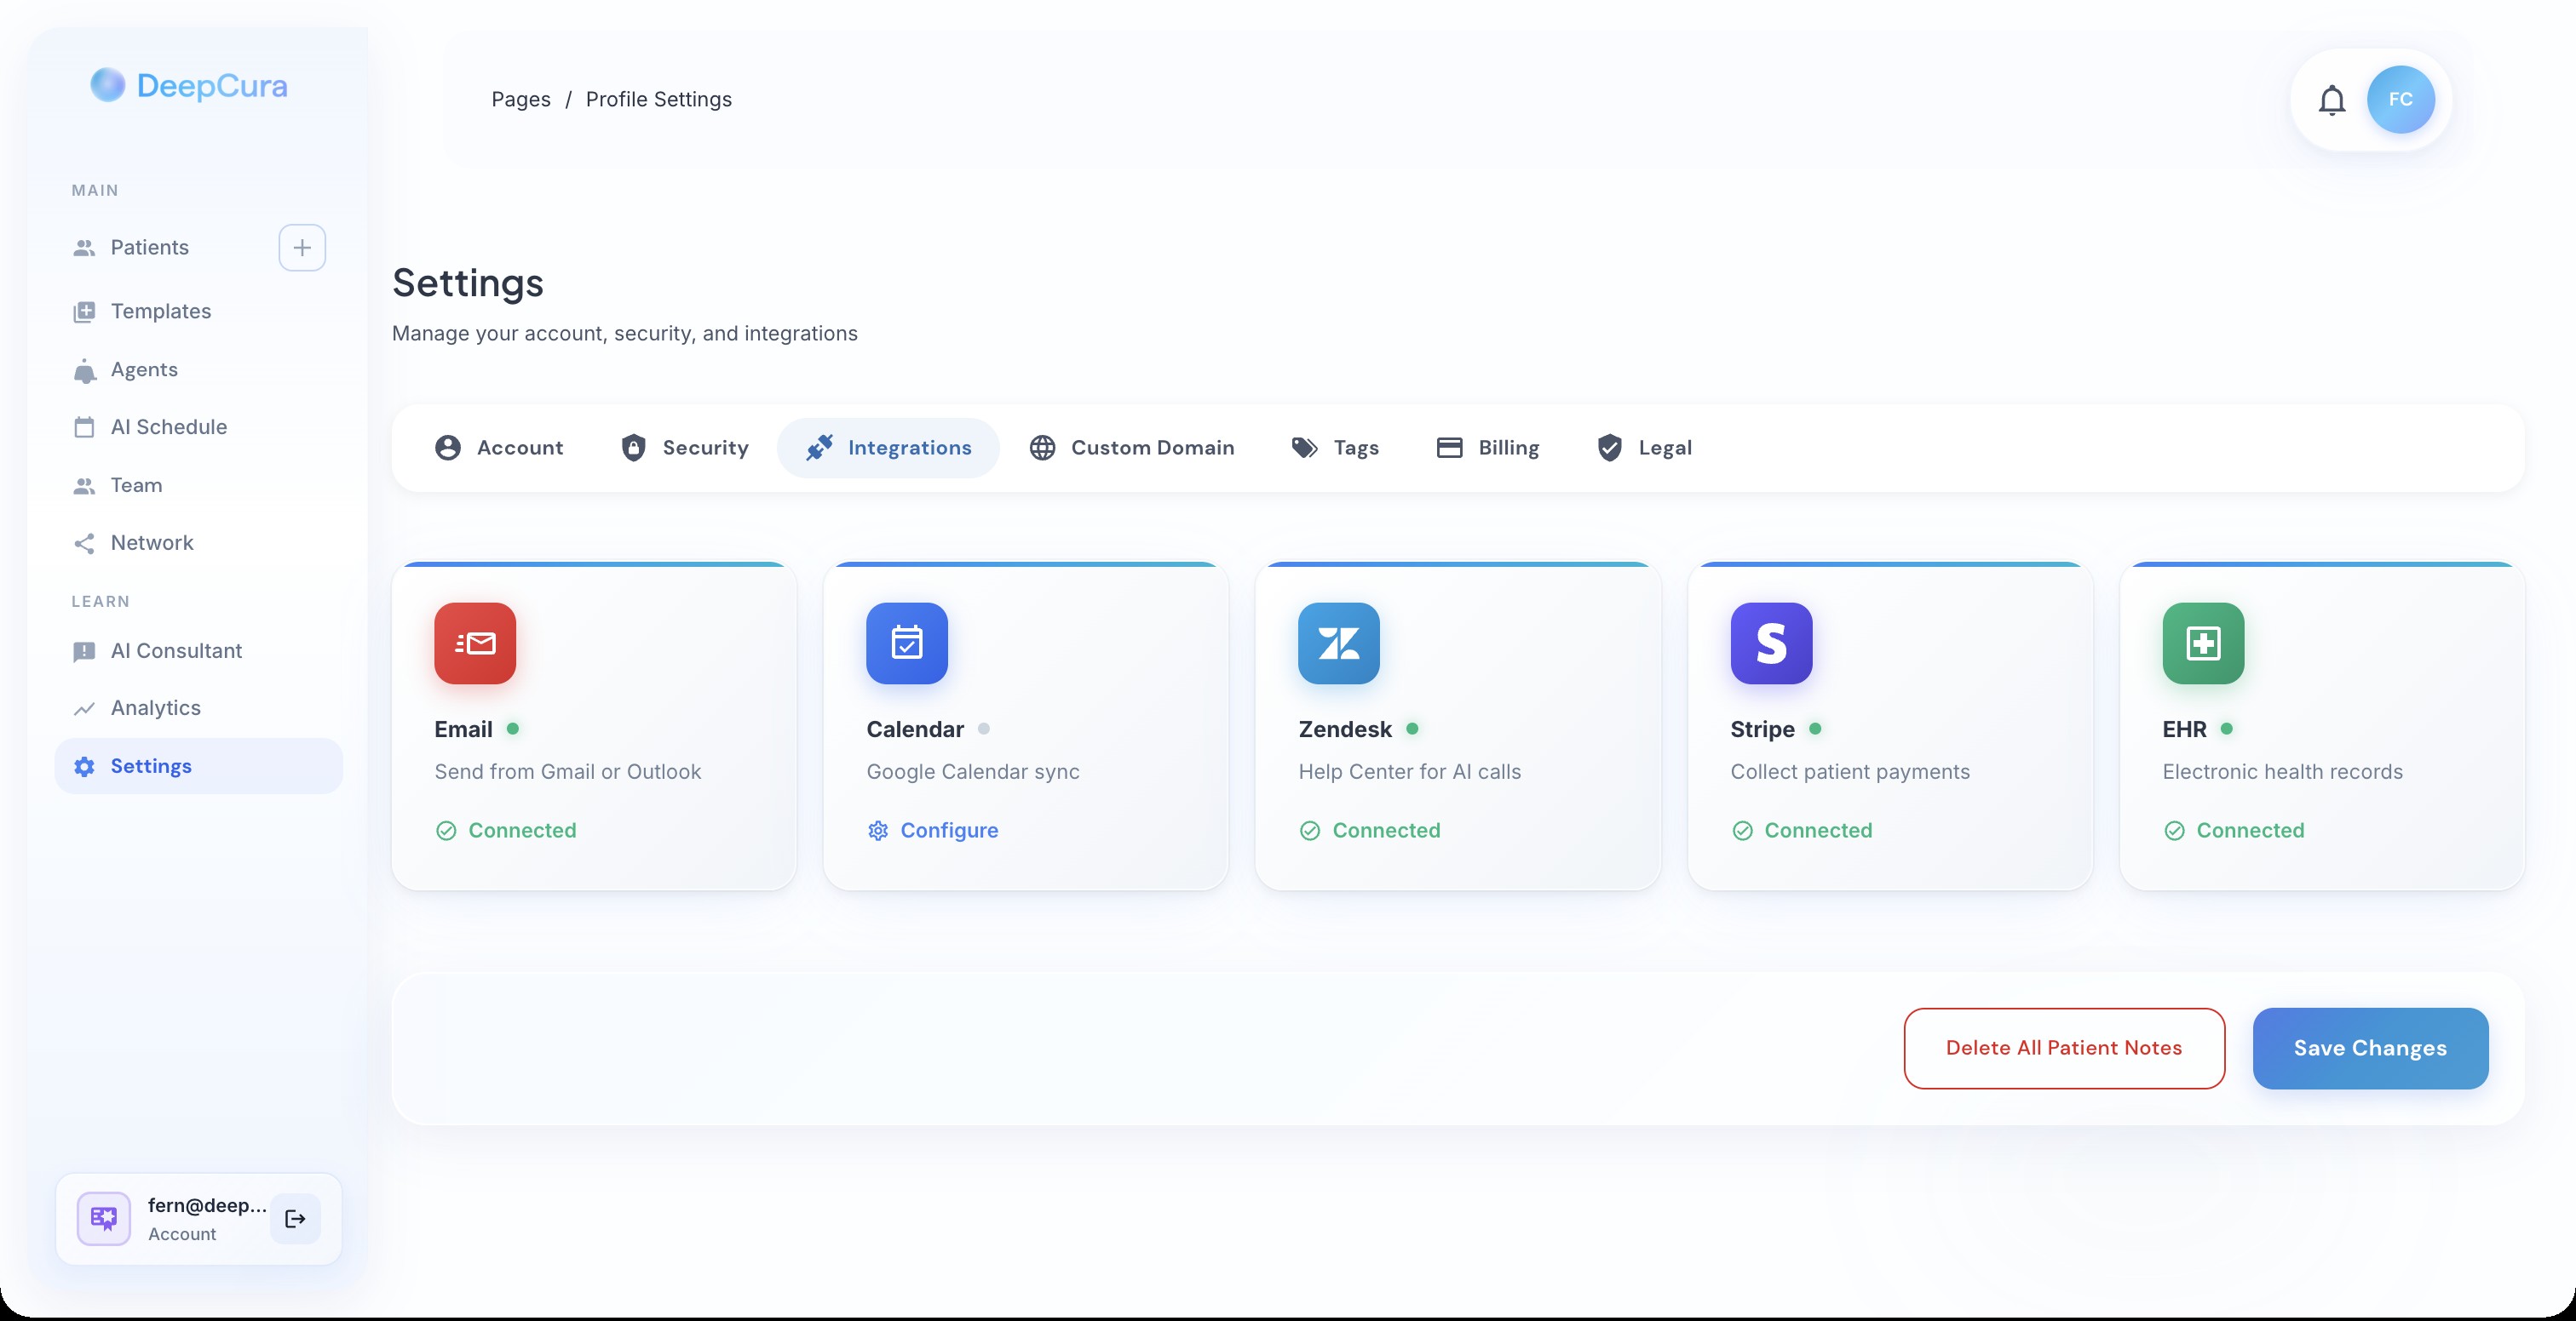Click the 'Collect patient payments' text

[x=1850, y=772]
